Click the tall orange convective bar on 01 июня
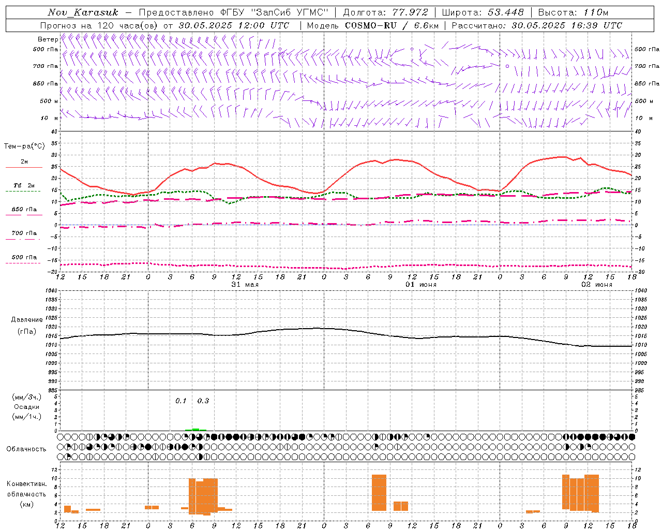The image size is (662, 530). pyautogui.click(x=379, y=493)
